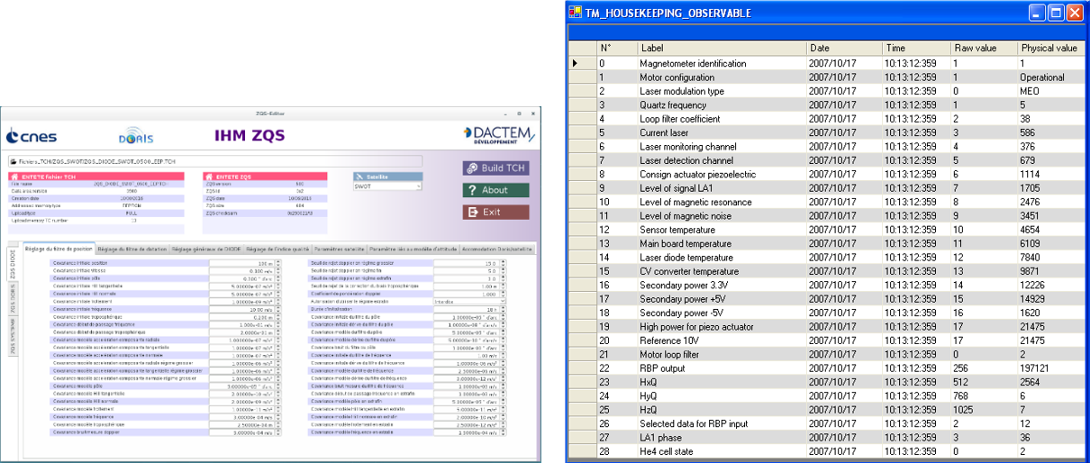Image resolution: width=1090 pixels, height=463 pixels.
Task: Open the Satellite SWOT dropdown
Action: click(387, 186)
